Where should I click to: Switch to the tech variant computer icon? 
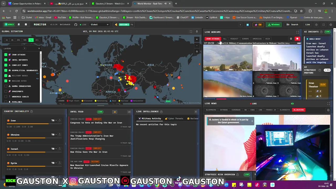19,25
